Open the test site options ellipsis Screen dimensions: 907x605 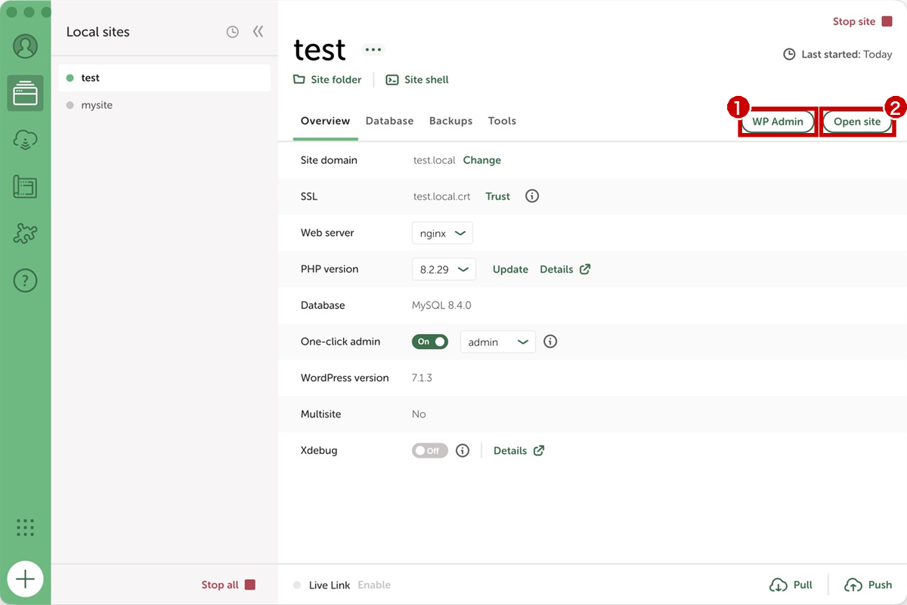[x=373, y=50]
